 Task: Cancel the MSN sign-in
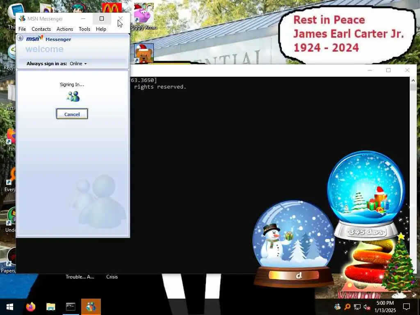(x=72, y=114)
